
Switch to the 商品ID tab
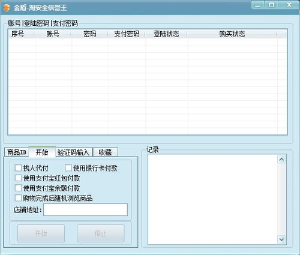click(x=17, y=152)
